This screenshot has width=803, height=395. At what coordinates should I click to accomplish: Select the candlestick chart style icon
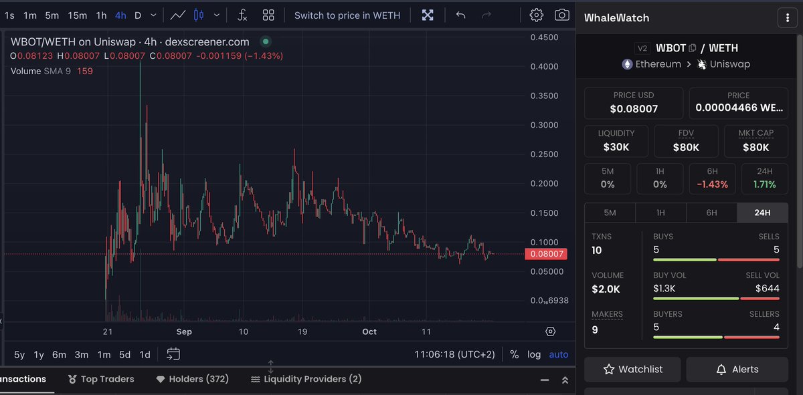(199, 15)
